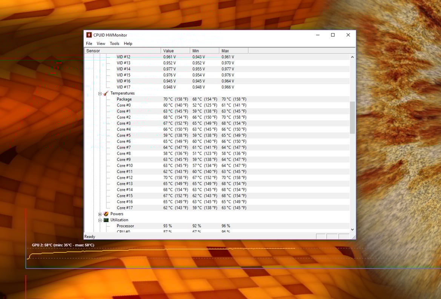Viewport: 441px width, 299px height.
Task: Click the Max column header
Action: (234, 51)
